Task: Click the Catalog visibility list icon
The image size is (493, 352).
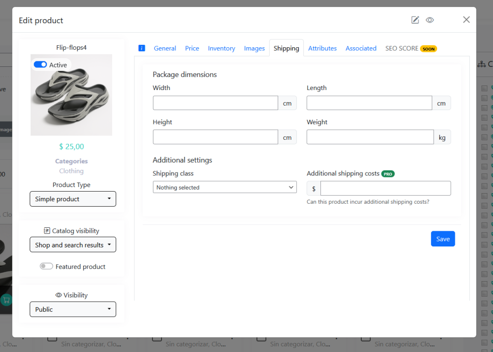Action: point(47,231)
